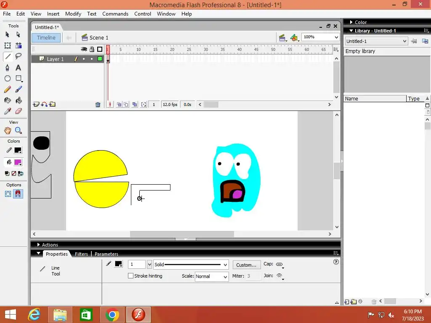Screen dimensions: 431x323
Task: Click Insert Layer Folder icon in timeline
Action: point(52,104)
